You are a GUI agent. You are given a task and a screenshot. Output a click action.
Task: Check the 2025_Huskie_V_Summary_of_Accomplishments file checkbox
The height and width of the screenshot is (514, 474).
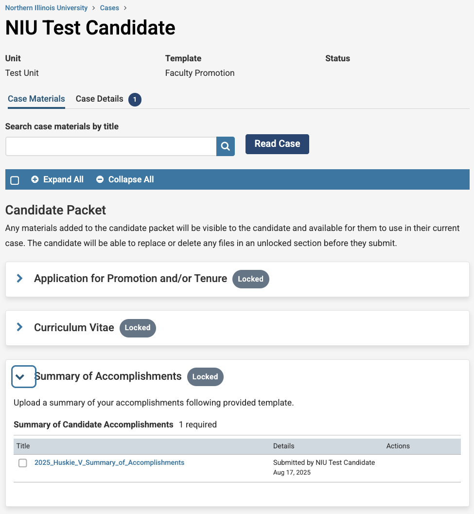coord(23,463)
